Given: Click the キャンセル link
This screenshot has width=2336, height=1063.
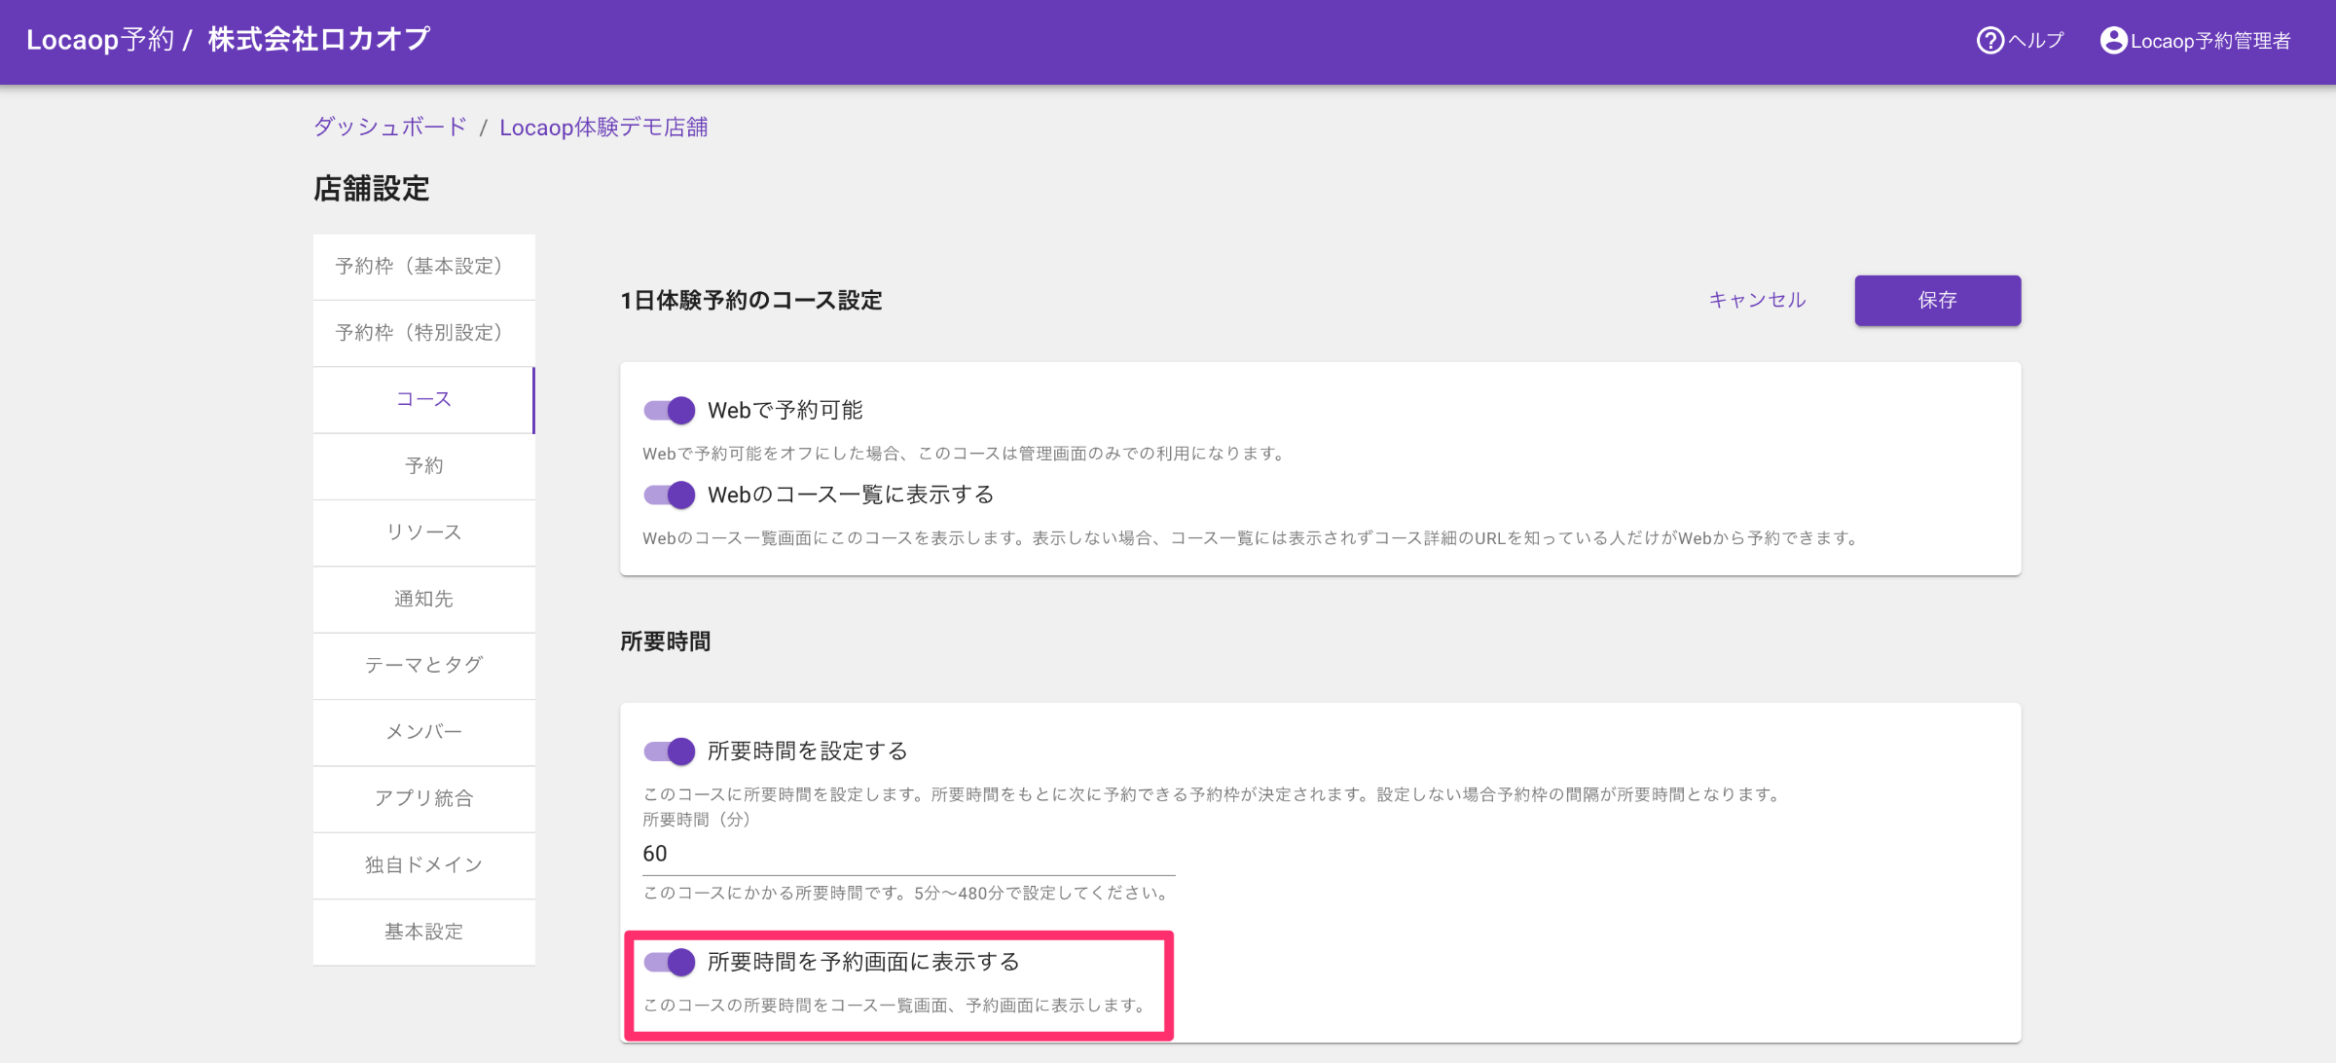Looking at the screenshot, I should coord(1757,300).
